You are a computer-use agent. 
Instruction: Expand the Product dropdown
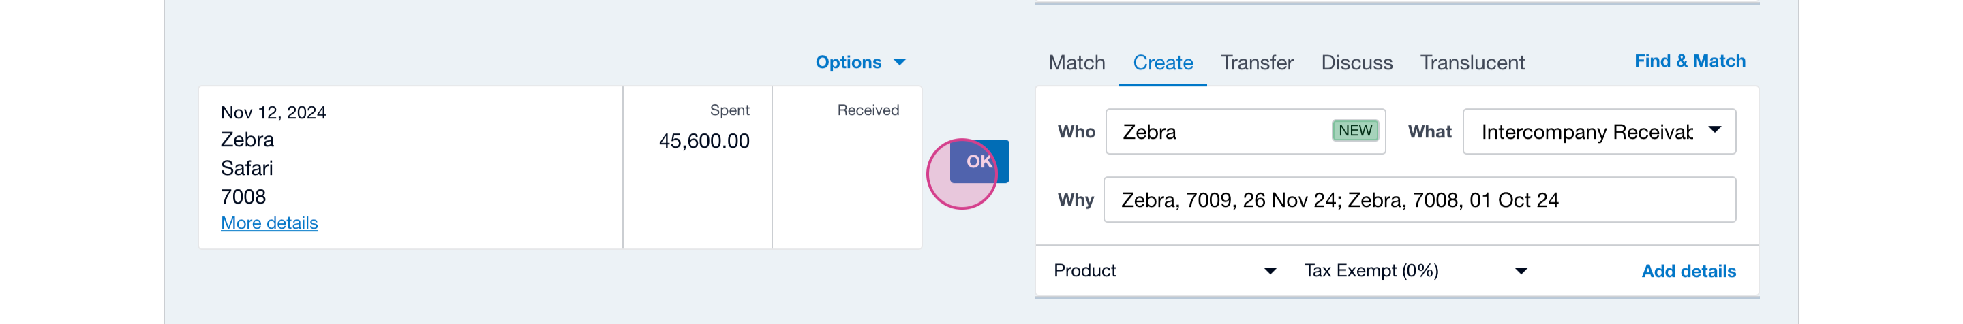[1164, 271]
